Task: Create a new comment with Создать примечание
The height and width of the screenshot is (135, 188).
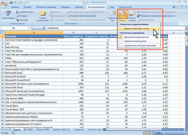Action: 42,16
